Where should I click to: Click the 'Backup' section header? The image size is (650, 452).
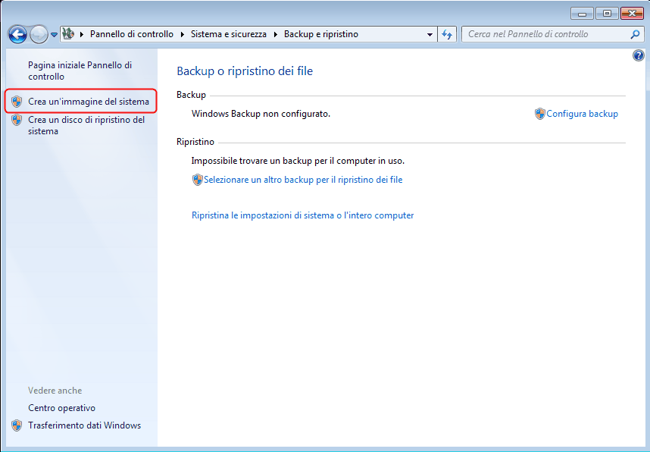pyautogui.click(x=191, y=95)
